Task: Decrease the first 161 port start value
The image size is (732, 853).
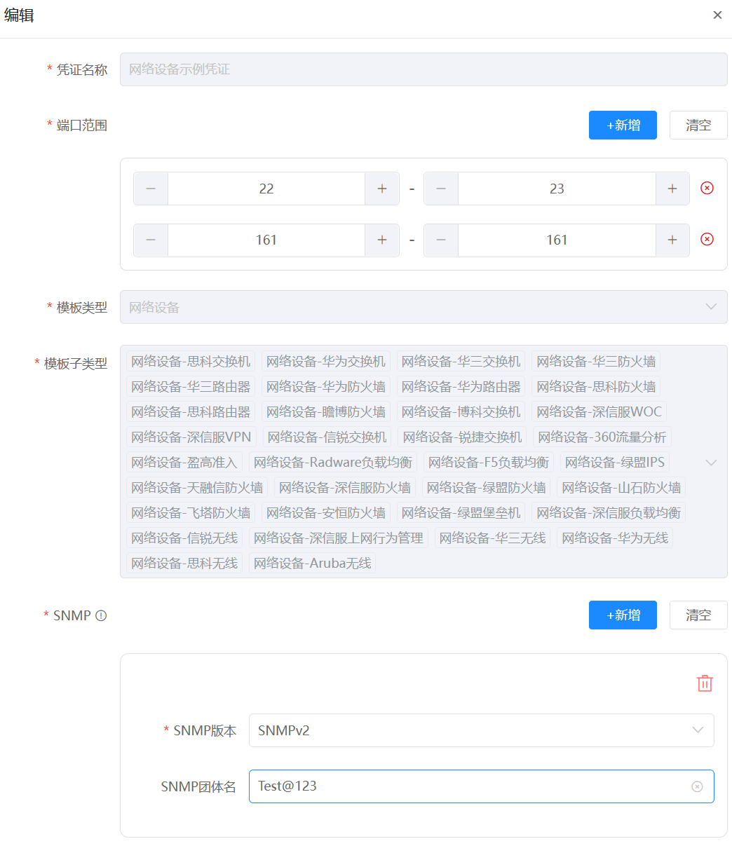Action: [x=151, y=240]
